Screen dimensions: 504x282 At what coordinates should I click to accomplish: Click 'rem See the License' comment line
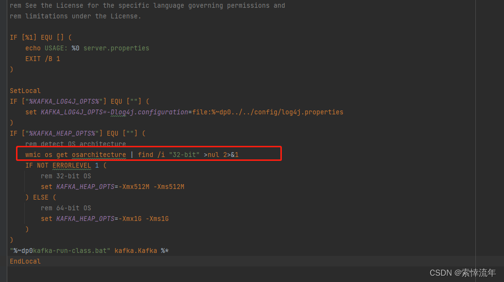click(x=147, y=5)
